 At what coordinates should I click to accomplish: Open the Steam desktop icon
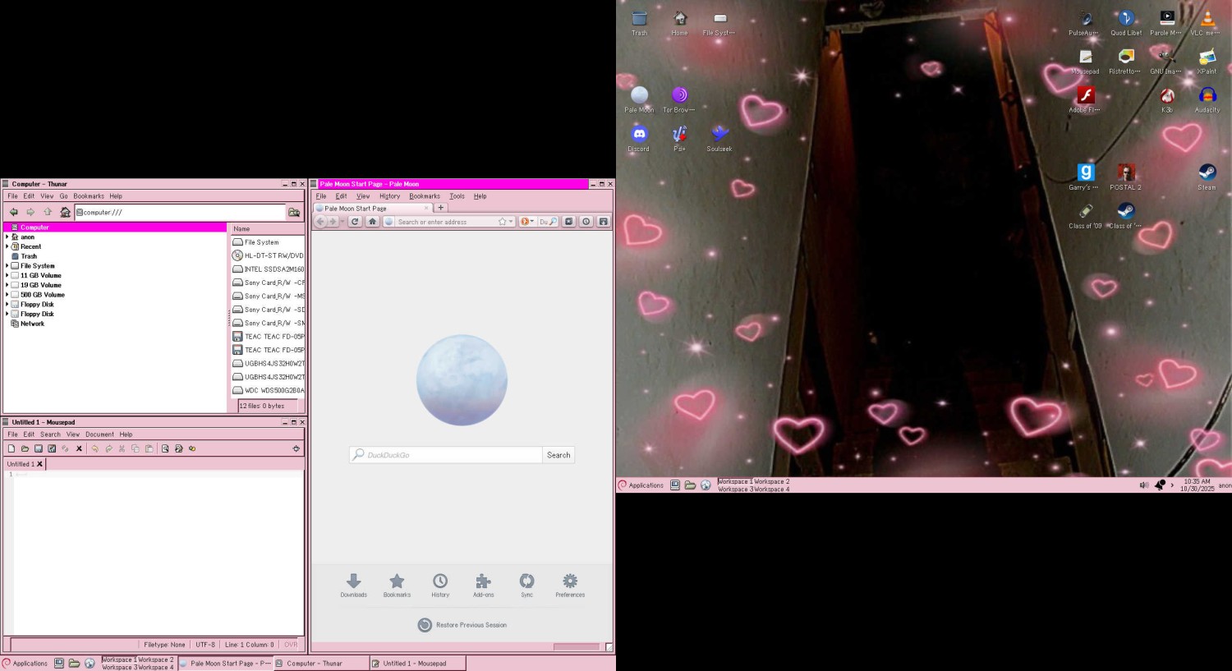tap(1207, 175)
